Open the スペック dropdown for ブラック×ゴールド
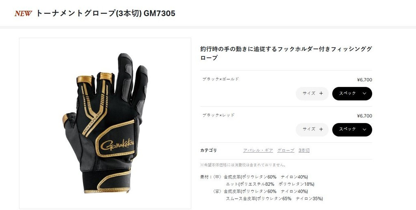416x210 pixels. tap(352, 93)
